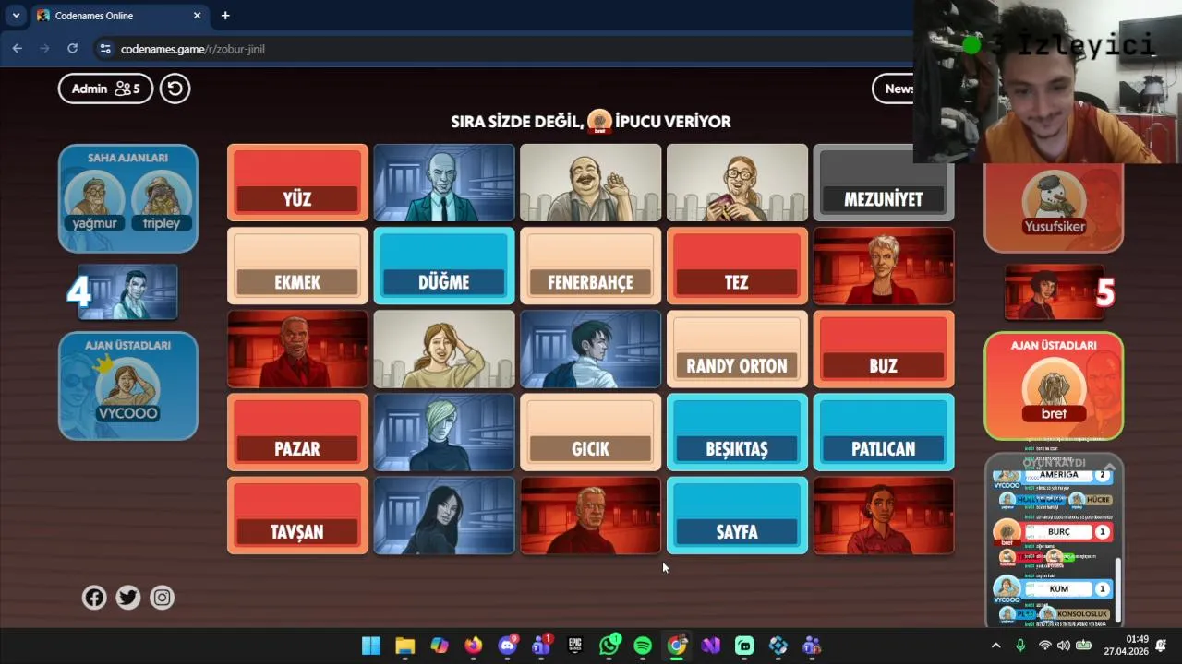Click site info icon in address bar

(x=105, y=49)
